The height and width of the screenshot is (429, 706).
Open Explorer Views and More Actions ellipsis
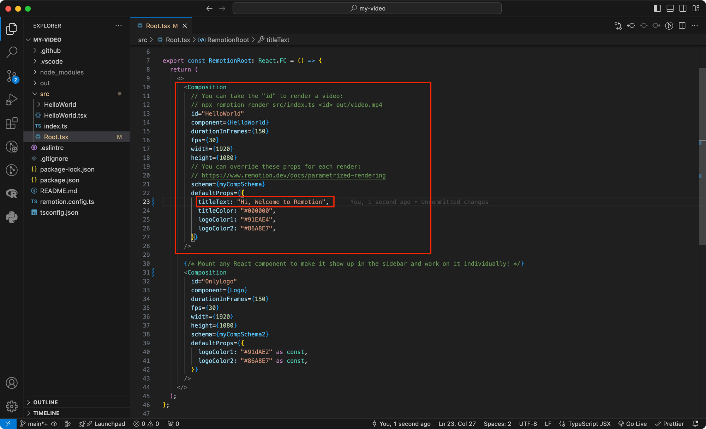pyautogui.click(x=119, y=26)
